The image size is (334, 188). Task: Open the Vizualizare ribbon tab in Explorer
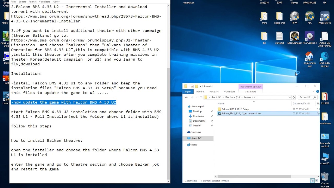[x=230, y=92]
